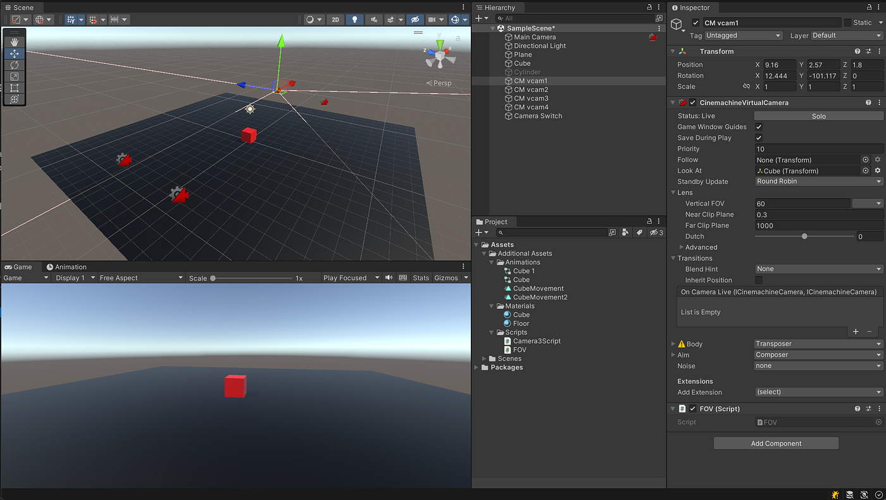
Task: Select the Rect tool in the scene toolbar
Action: 15,88
